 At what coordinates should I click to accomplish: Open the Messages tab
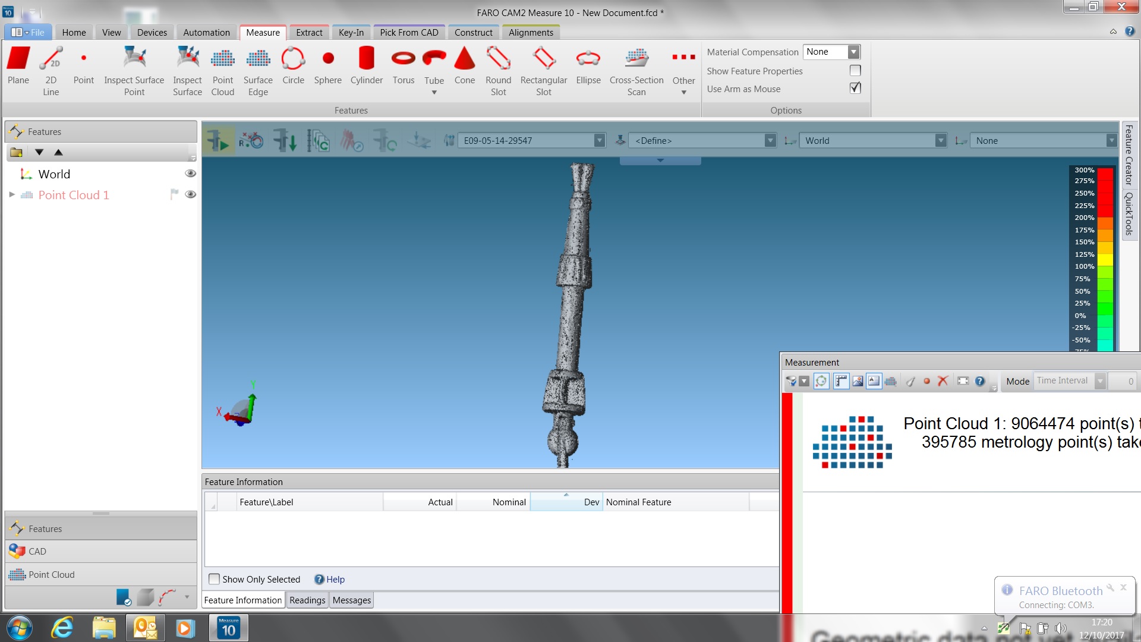tap(352, 600)
